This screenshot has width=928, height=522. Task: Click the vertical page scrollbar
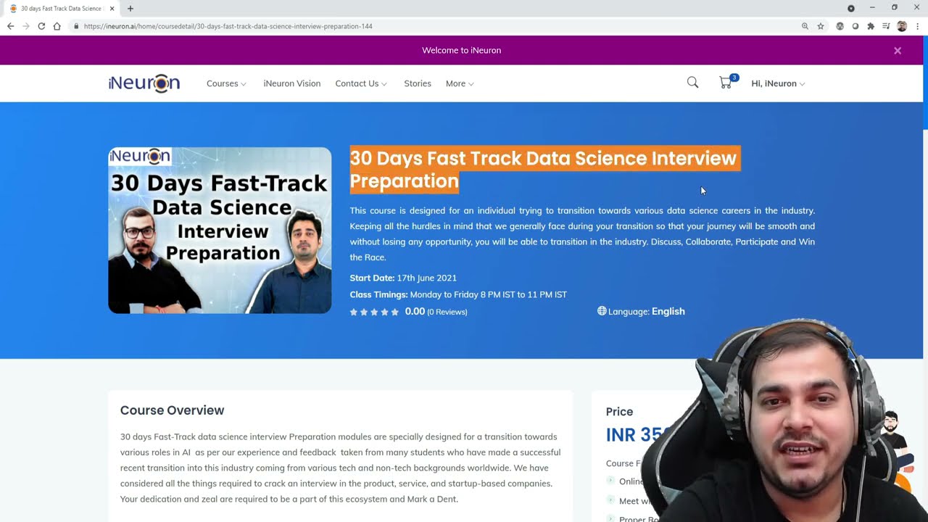(924, 81)
